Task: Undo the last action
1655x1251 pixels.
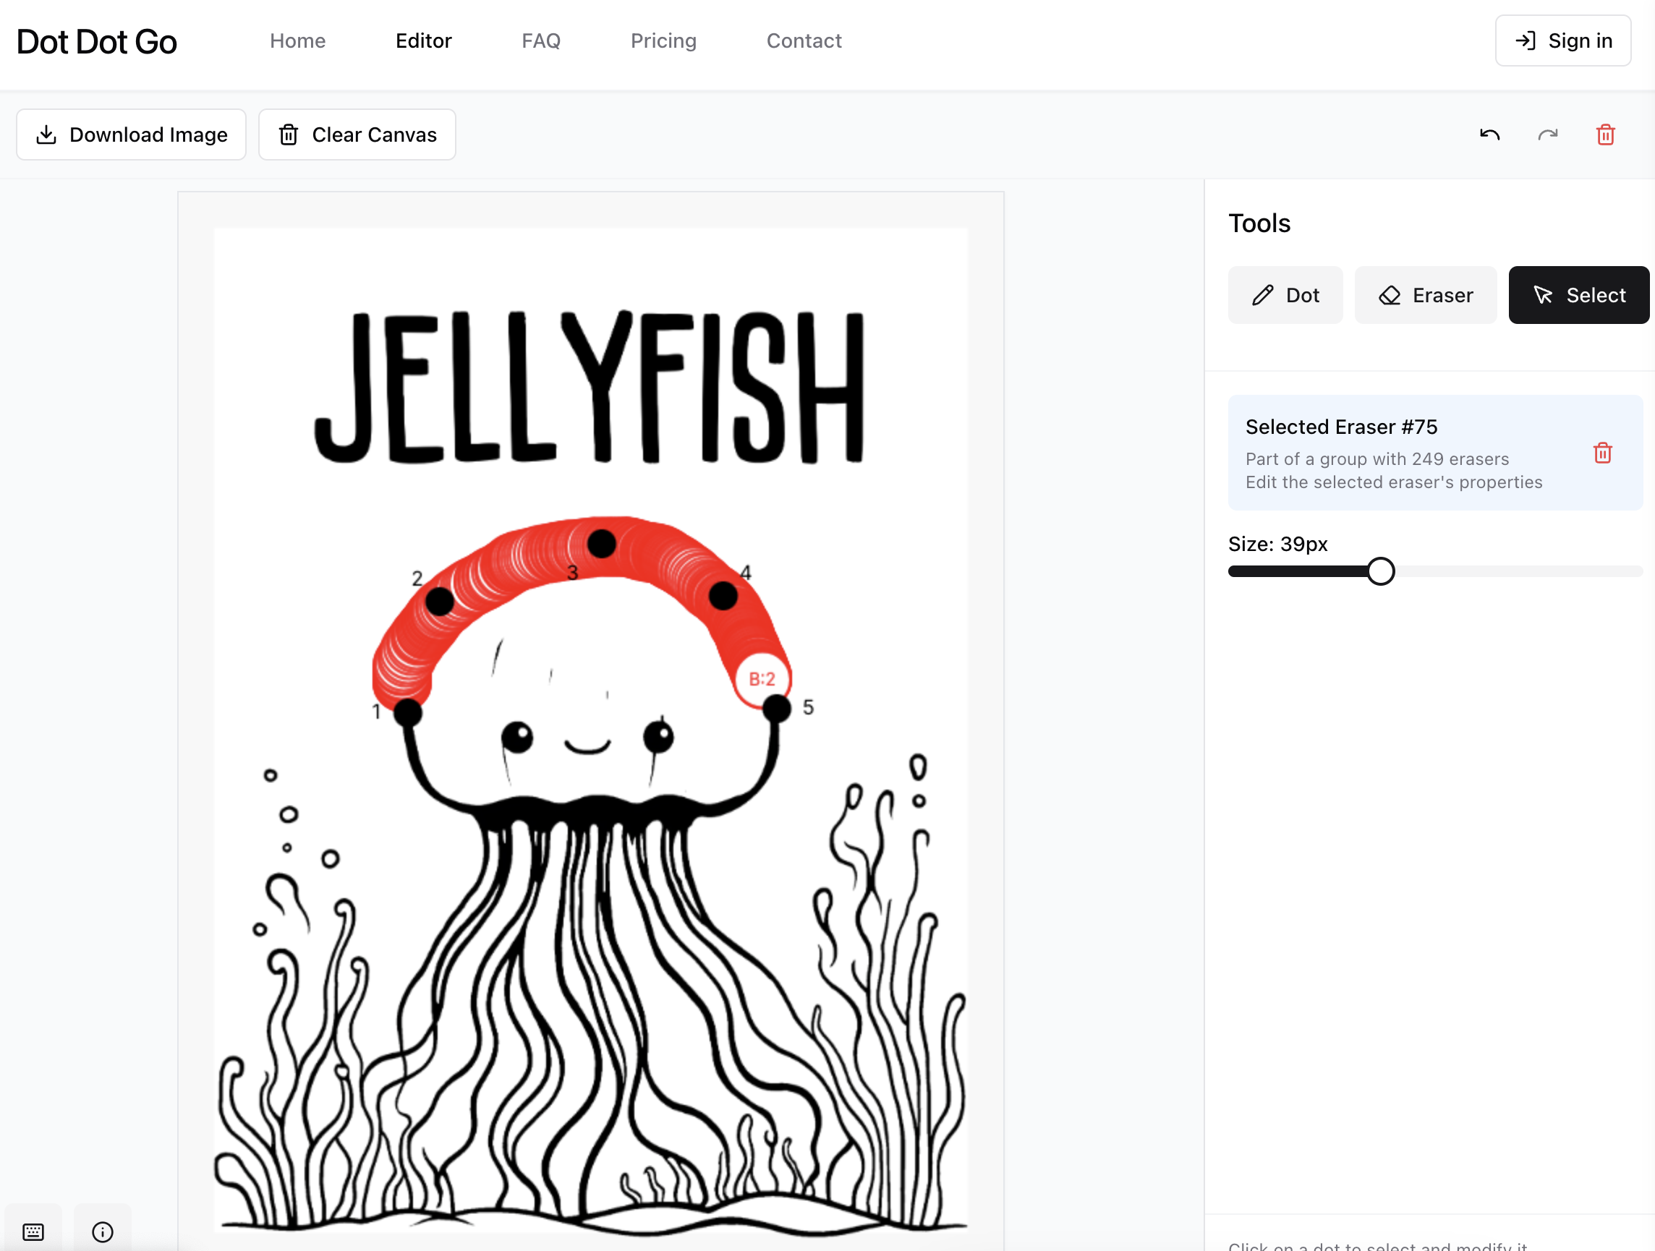Action: coord(1489,135)
